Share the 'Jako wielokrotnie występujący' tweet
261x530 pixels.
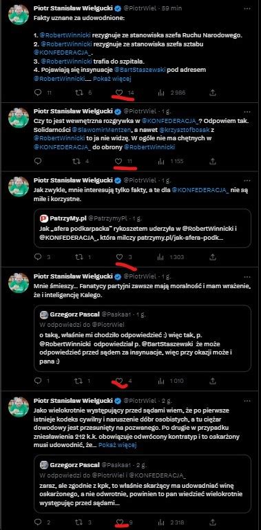pos(213,522)
